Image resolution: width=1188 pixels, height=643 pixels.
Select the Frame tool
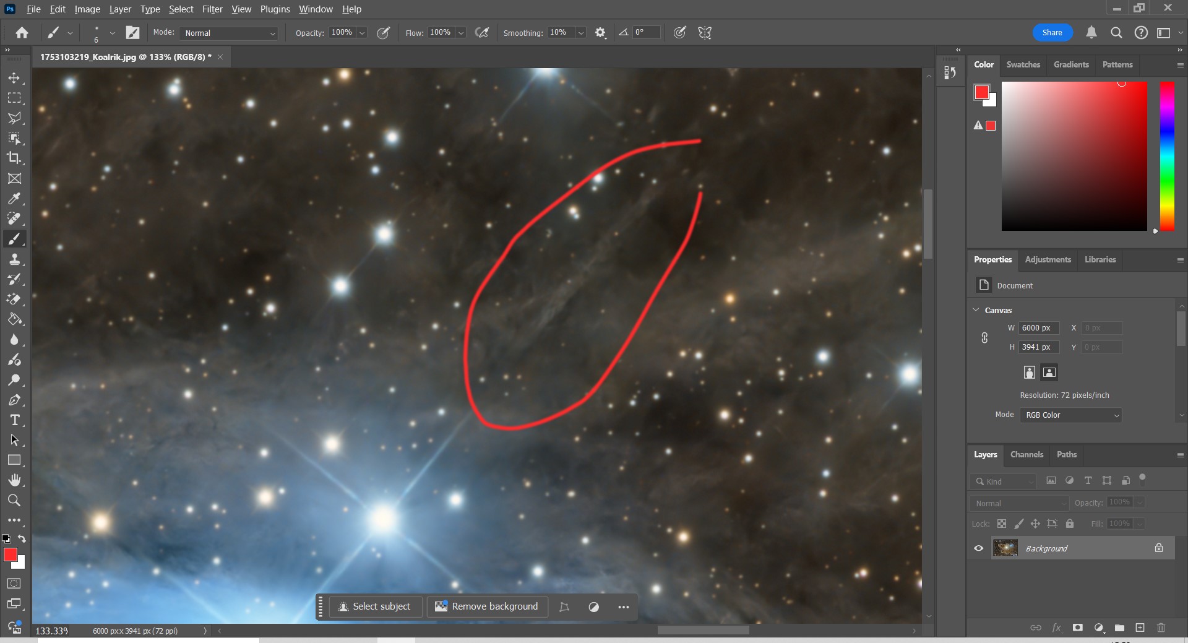tap(14, 178)
